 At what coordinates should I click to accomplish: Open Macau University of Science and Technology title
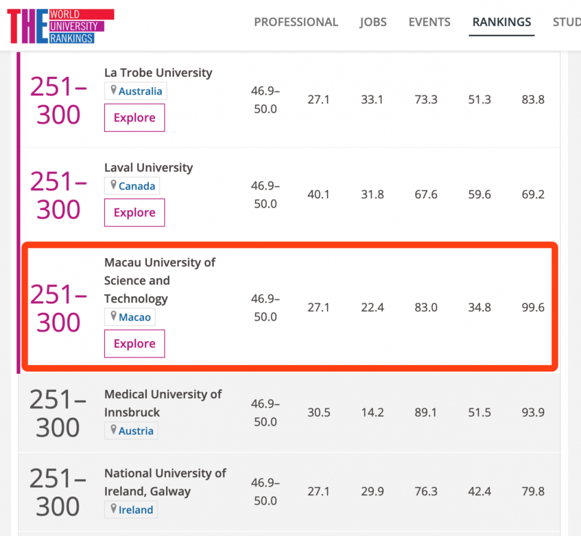coord(160,281)
